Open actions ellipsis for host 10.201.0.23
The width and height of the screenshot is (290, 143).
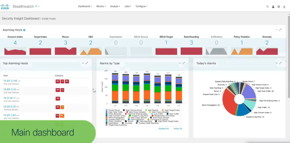point(18,106)
